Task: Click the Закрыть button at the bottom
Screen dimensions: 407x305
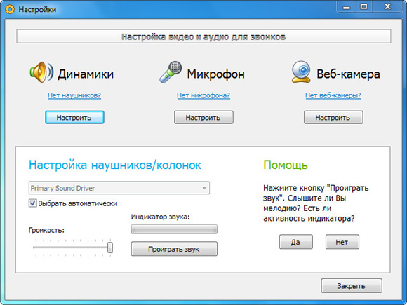Action: coord(352,286)
